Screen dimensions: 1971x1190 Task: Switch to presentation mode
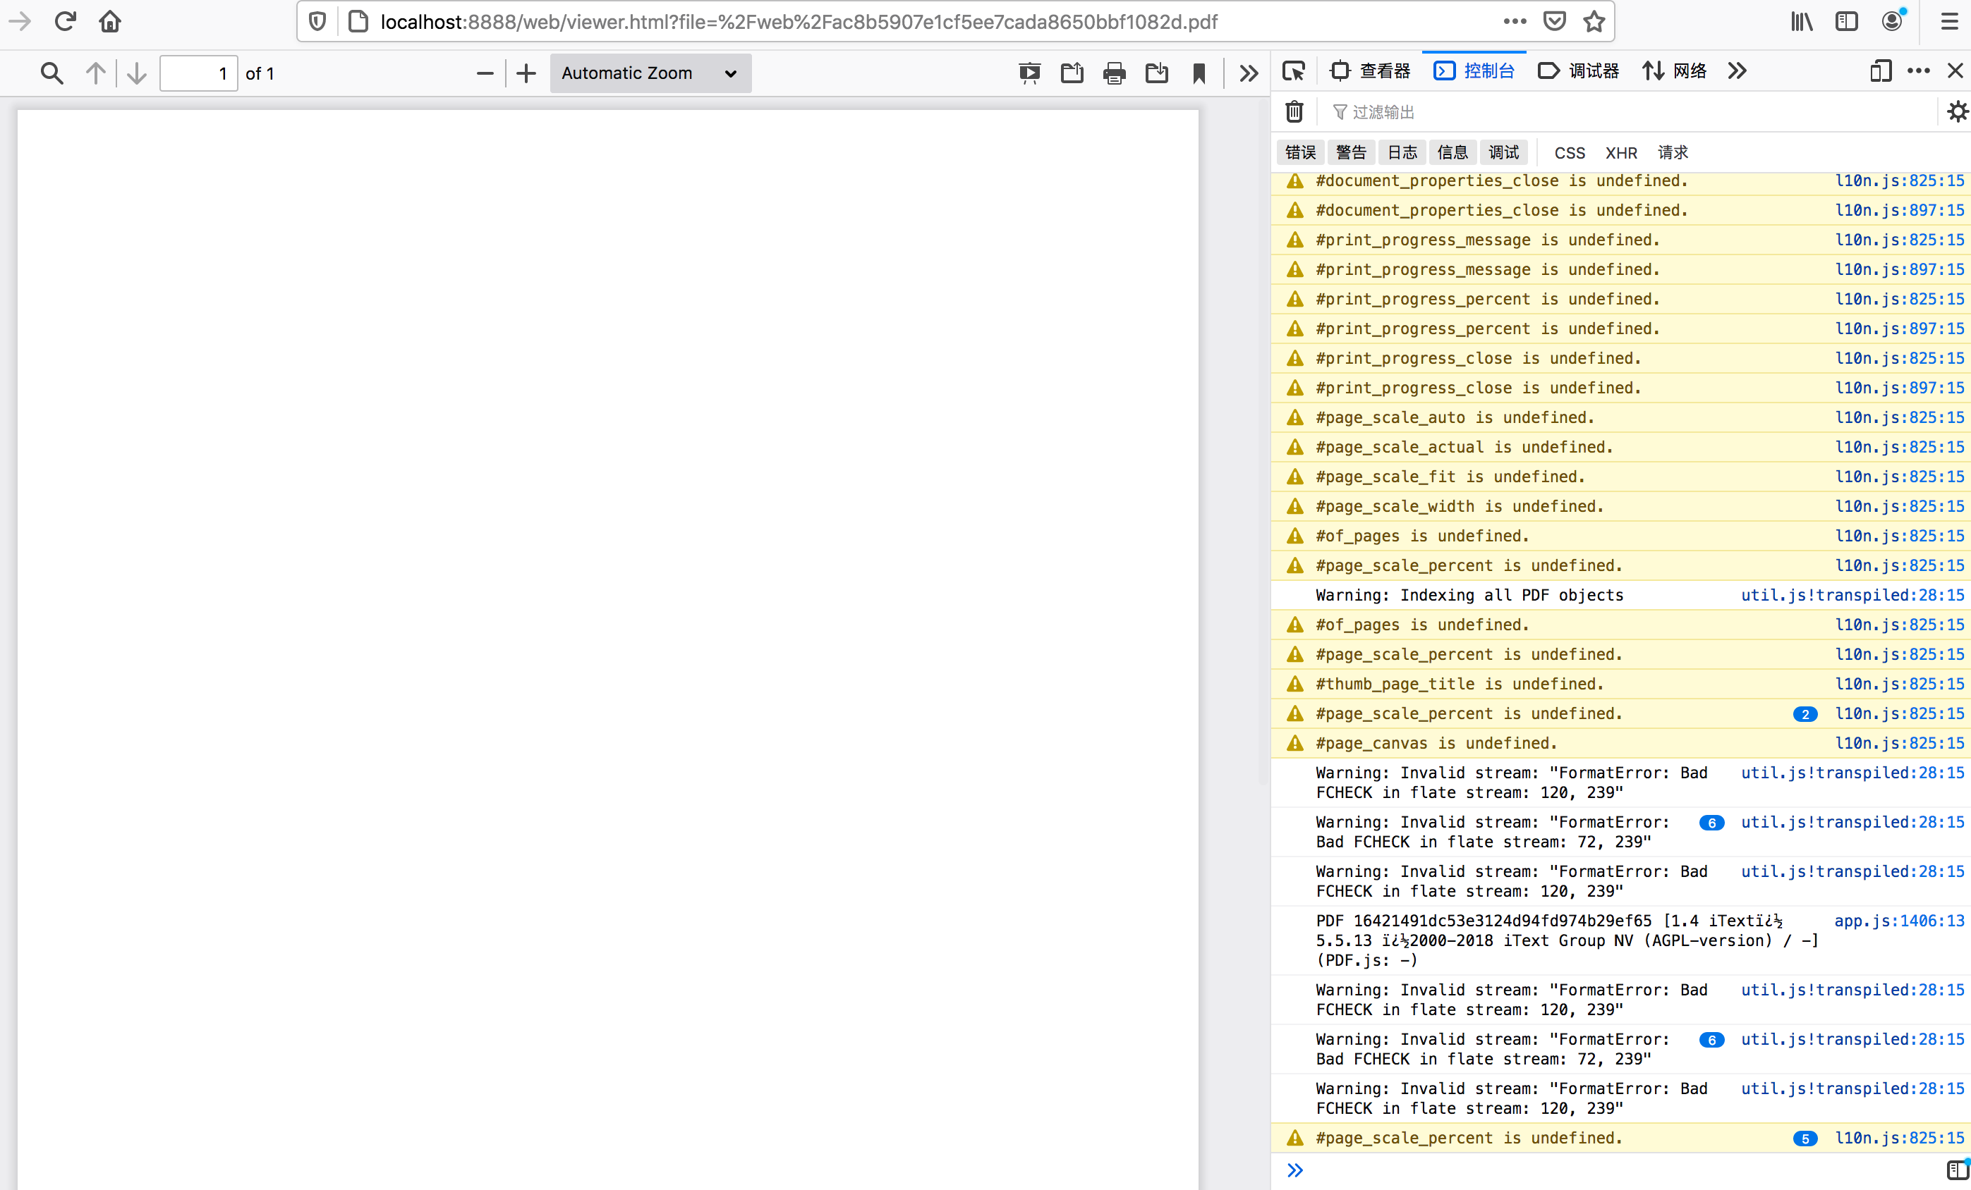1029,73
